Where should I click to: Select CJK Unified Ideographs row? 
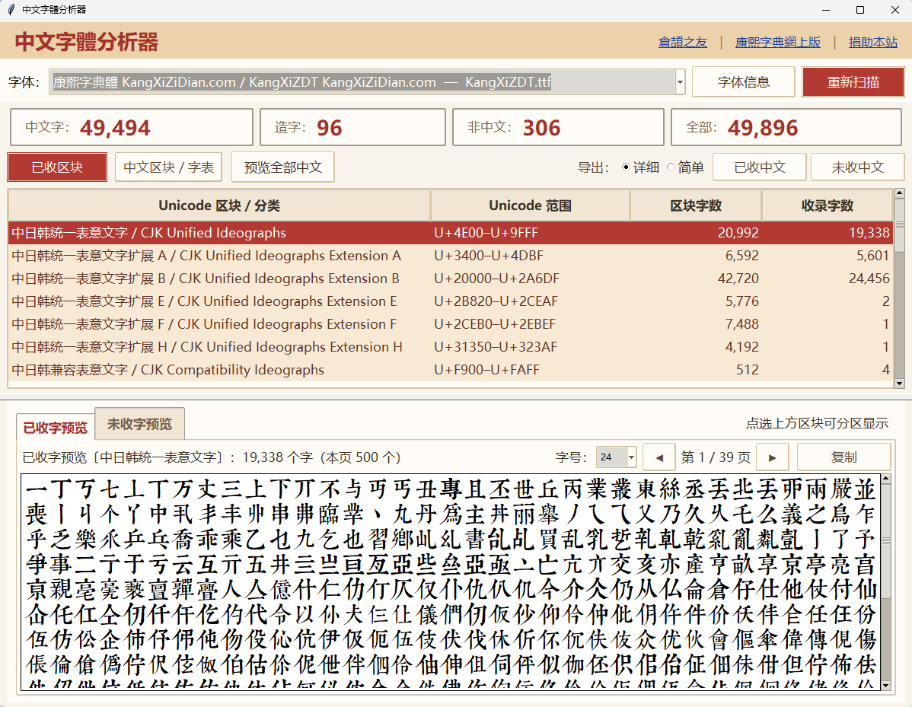(x=451, y=233)
